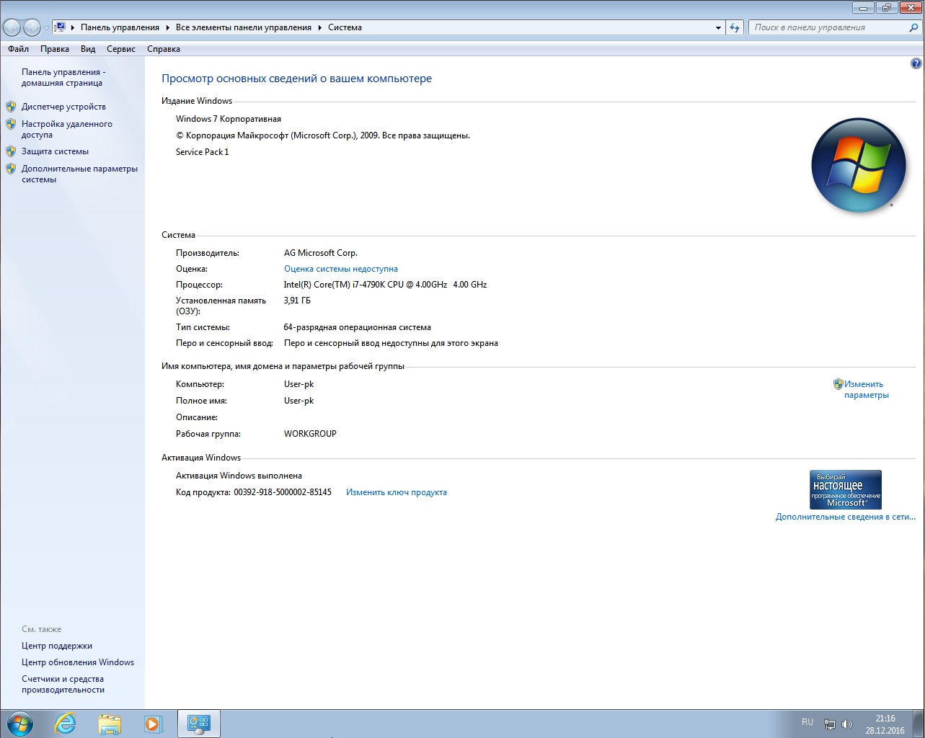Screen dimensions: 925x738
Task: Click shield icon beside Дополнительные параметры системы
Action: pos(11,169)
